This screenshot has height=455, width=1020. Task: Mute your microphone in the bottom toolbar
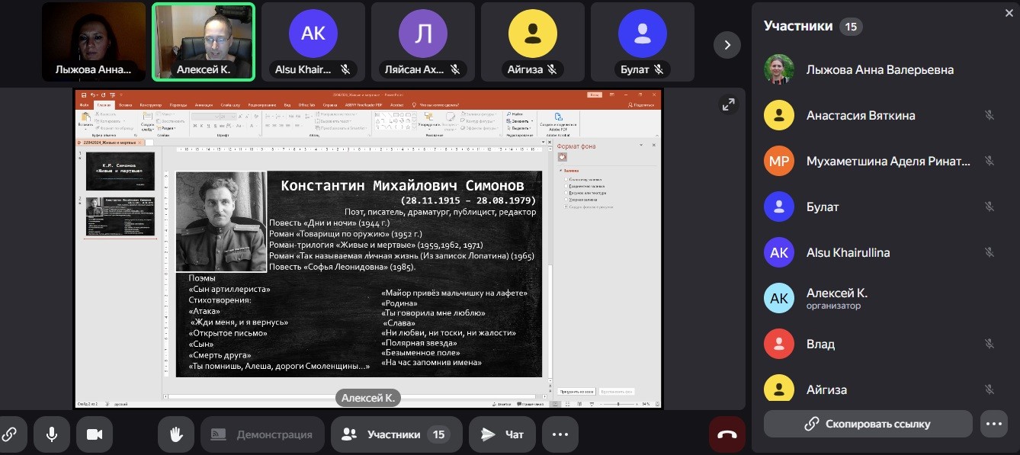pos(52,434)
